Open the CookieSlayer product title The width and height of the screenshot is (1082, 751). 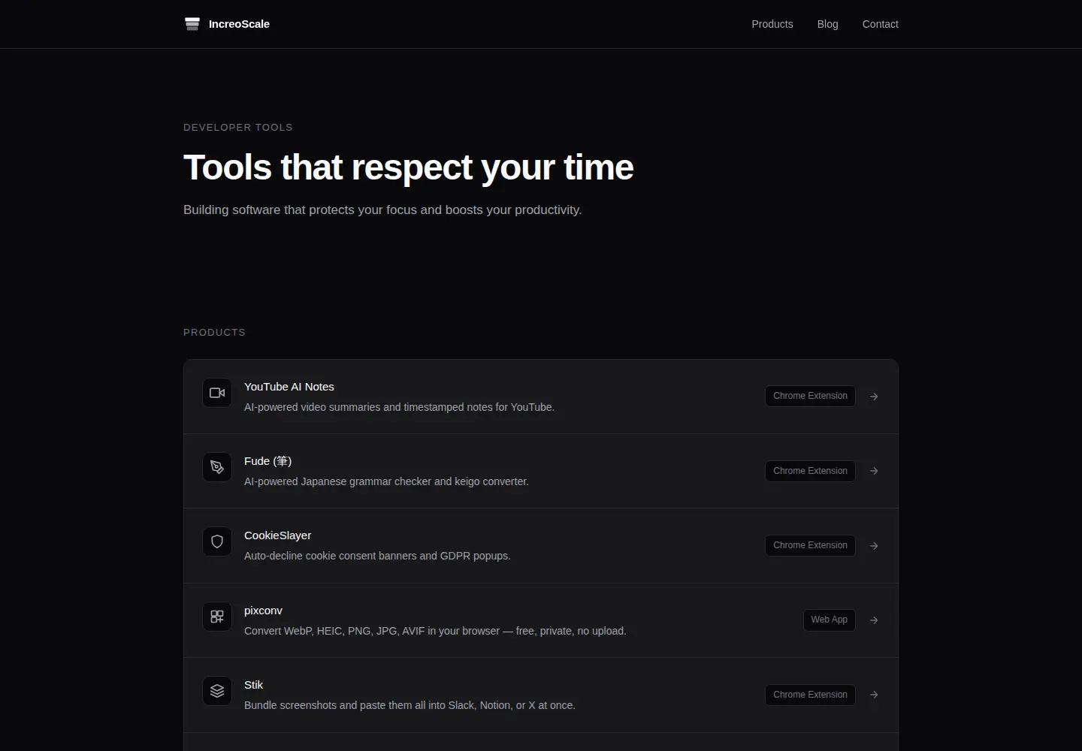(277, 535)
